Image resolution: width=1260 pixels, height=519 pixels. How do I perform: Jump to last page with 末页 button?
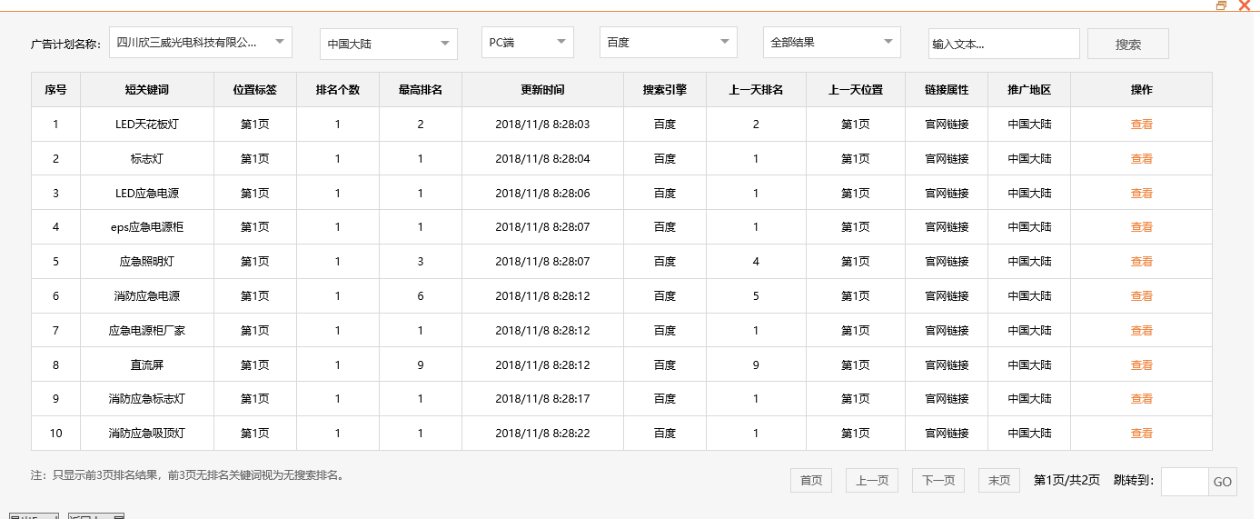point(999,481)
